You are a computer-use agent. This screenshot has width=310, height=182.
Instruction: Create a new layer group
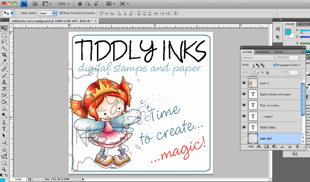pyautogui.click(x=282, y=146)
